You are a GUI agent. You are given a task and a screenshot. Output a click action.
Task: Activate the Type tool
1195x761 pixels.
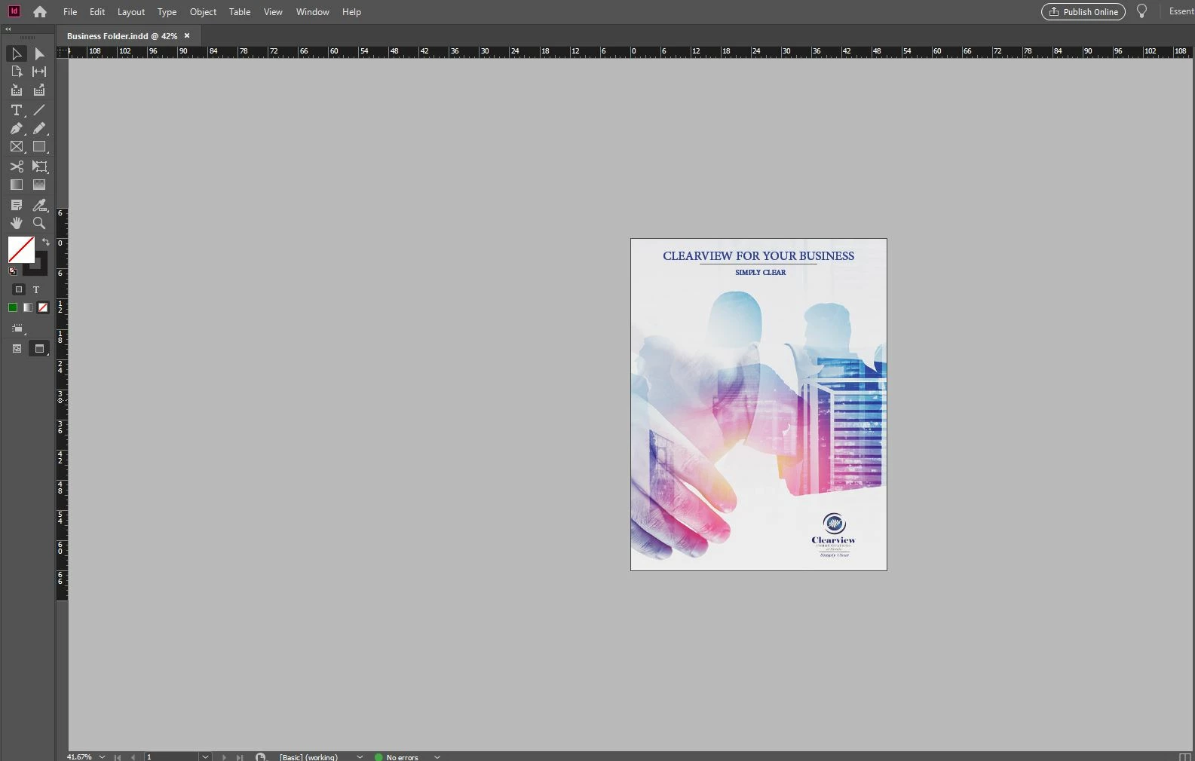[x=16, y=110]
